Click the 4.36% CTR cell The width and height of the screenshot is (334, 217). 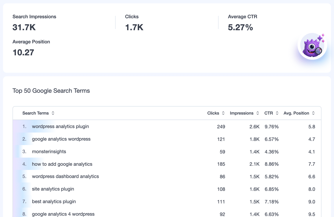(271, 152)
